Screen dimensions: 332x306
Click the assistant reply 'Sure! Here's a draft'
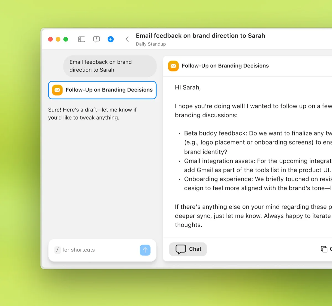pos(92,114)
